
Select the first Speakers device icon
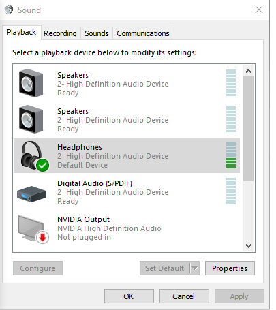(31, 83)
